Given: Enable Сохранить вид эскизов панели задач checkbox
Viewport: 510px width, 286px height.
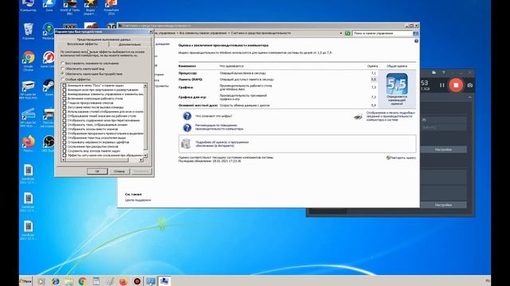Looking at the screenshot, I should pyautogui.click(x=65, y=151).
